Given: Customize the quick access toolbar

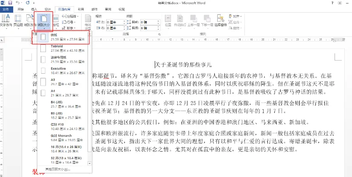Looking at the screenshot, I should point(34,3).
